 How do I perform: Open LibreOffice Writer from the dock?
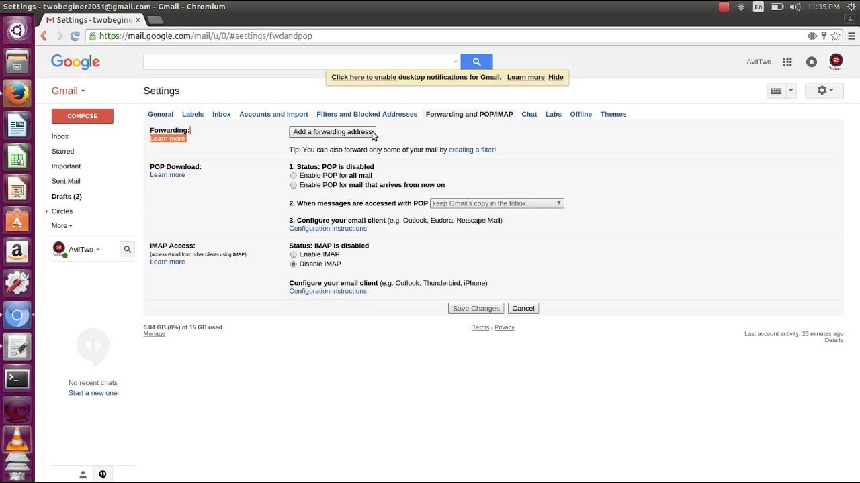point(17,126)
